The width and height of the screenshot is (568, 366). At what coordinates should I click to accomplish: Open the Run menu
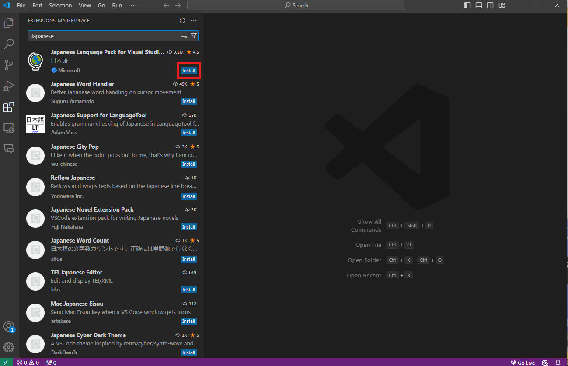point(117,5)
